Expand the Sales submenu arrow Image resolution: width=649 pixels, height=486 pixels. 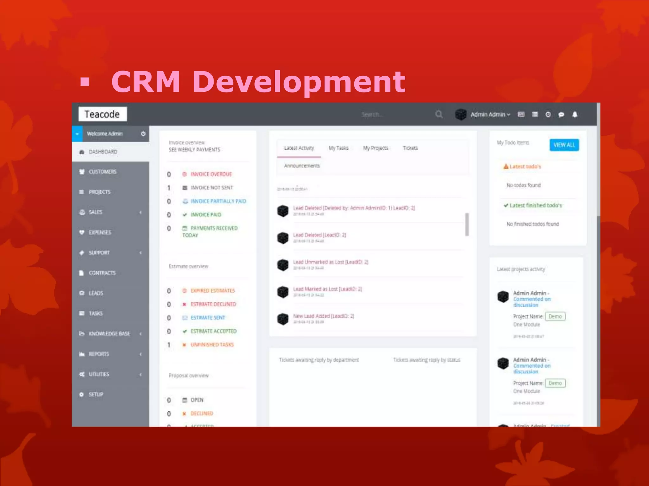click(140, 212)
